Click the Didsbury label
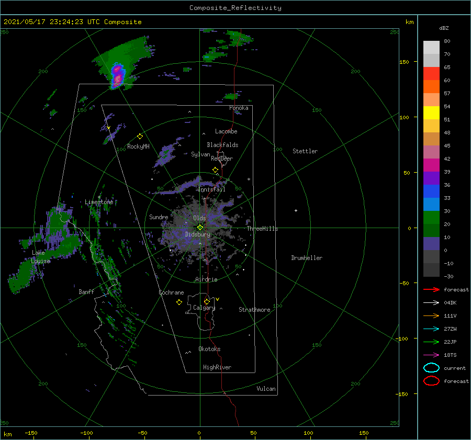471x440 pixels. click(197, 234)
